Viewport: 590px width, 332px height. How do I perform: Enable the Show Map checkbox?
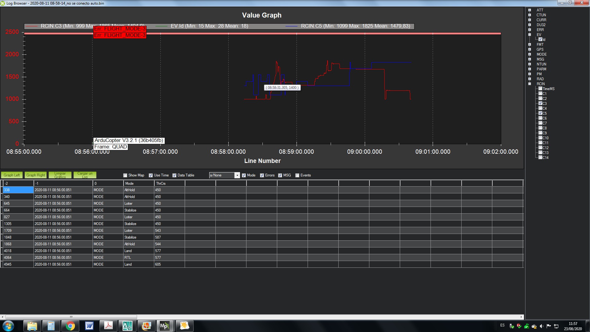point(125,175)
